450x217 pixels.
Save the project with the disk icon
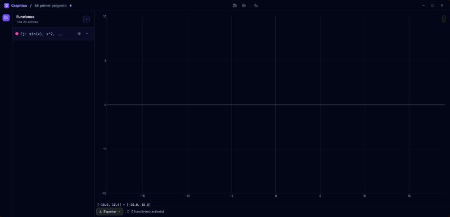coord(235,6)
